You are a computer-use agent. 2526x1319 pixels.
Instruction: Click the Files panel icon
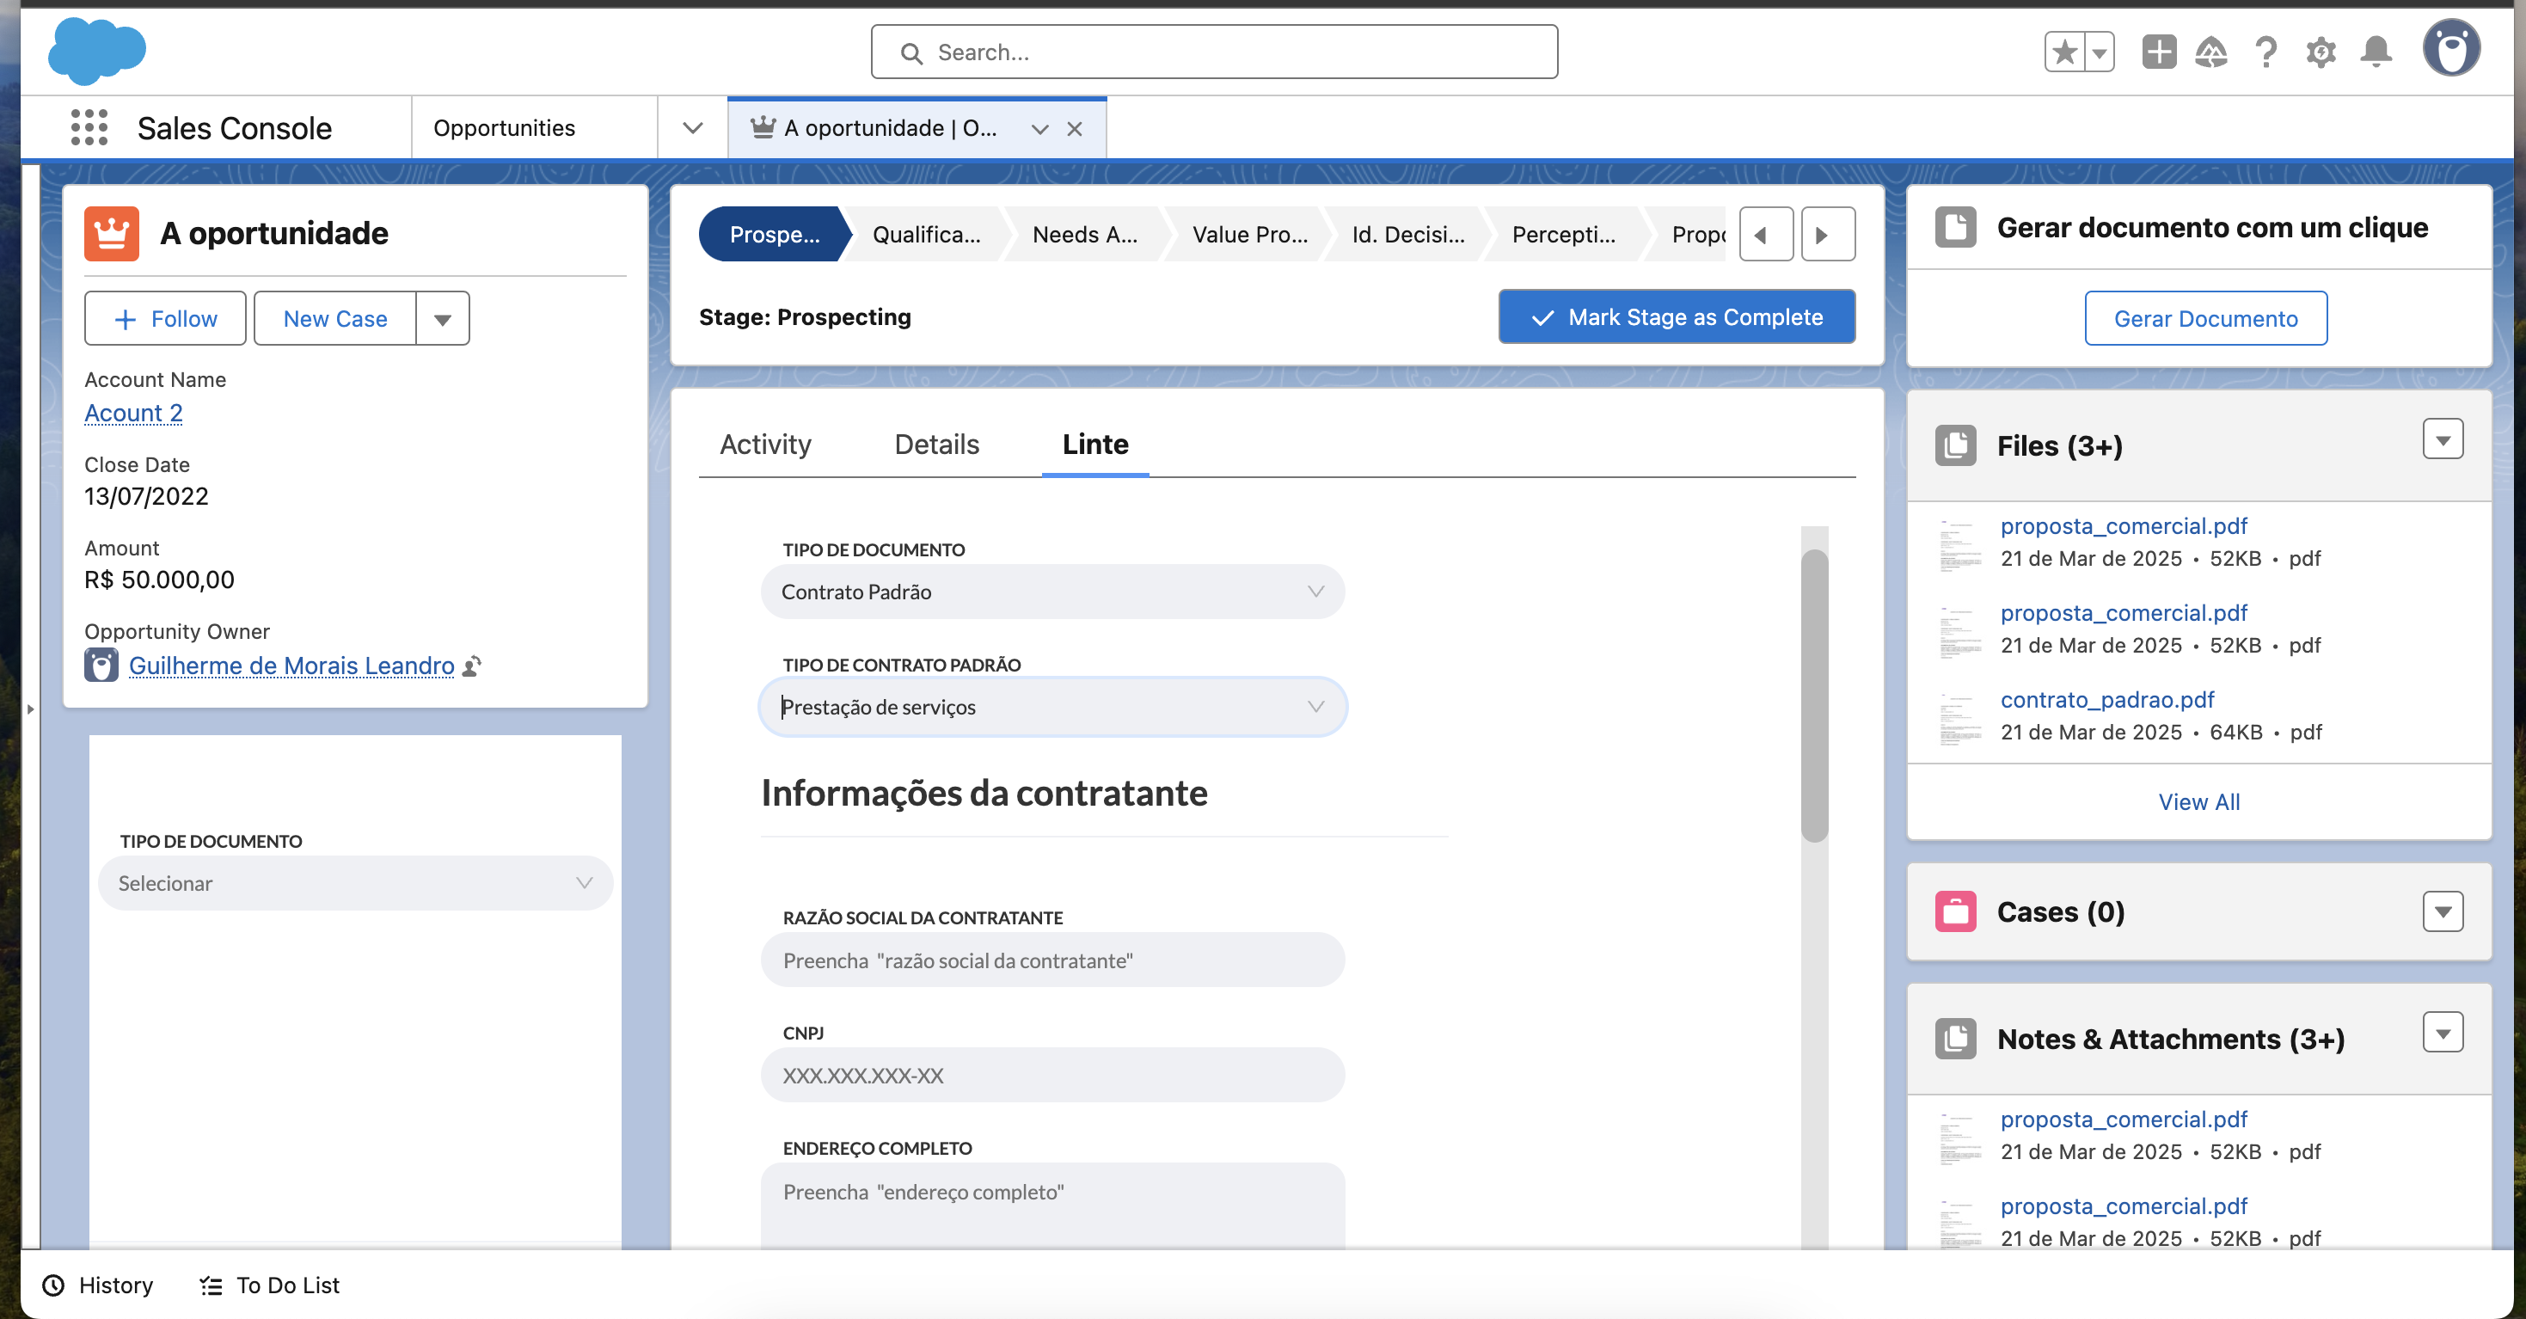click(1955, 445)
